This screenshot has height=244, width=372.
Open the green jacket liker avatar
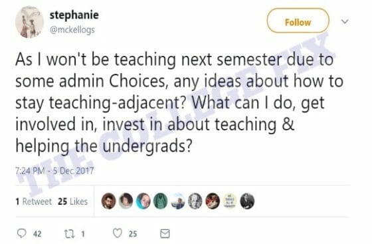point(161,201)
